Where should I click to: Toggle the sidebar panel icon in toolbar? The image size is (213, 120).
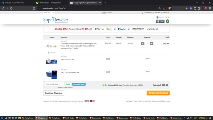pos(199,8)
